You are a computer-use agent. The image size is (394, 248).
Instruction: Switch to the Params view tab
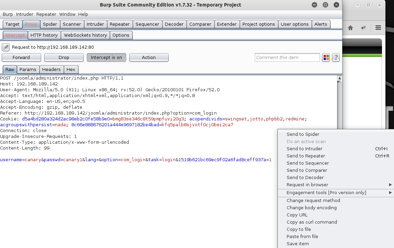(x=28, y=69)
